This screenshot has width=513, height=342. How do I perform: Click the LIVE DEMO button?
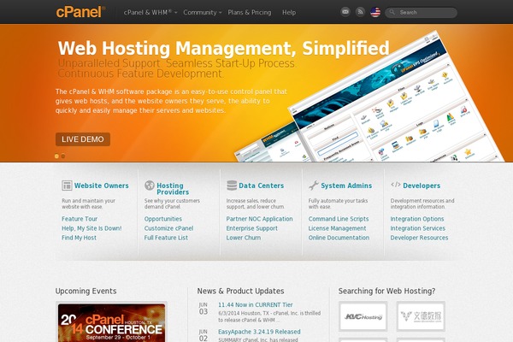[83, 139]
